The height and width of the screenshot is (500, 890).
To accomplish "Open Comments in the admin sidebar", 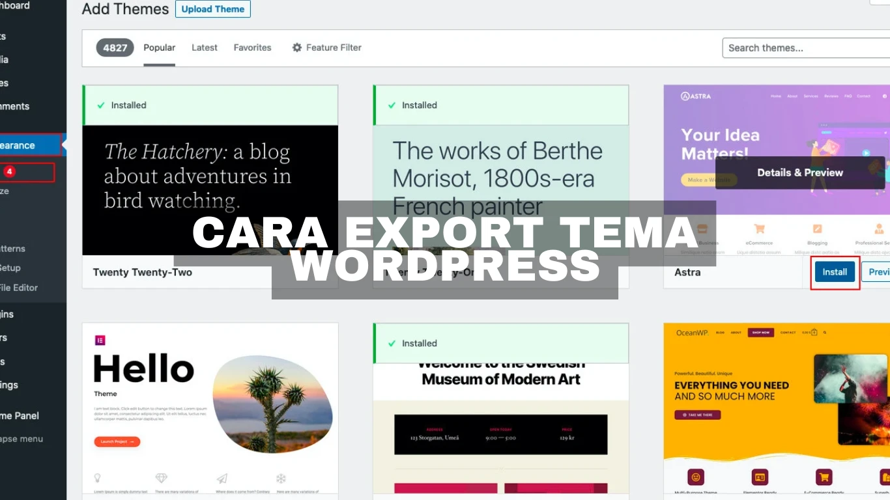I will click(x=15, y=106).
